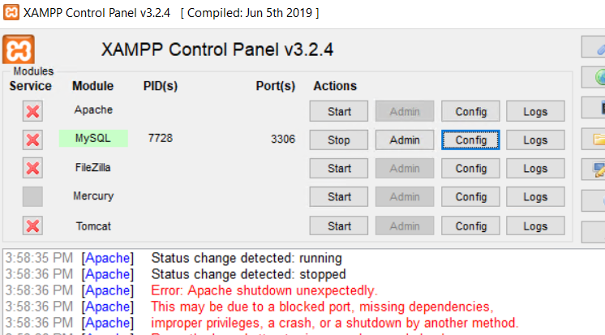605x335 pixels.
Task: Click the orange XAMPP logo beside Modules
Action: tap(19, 49)
